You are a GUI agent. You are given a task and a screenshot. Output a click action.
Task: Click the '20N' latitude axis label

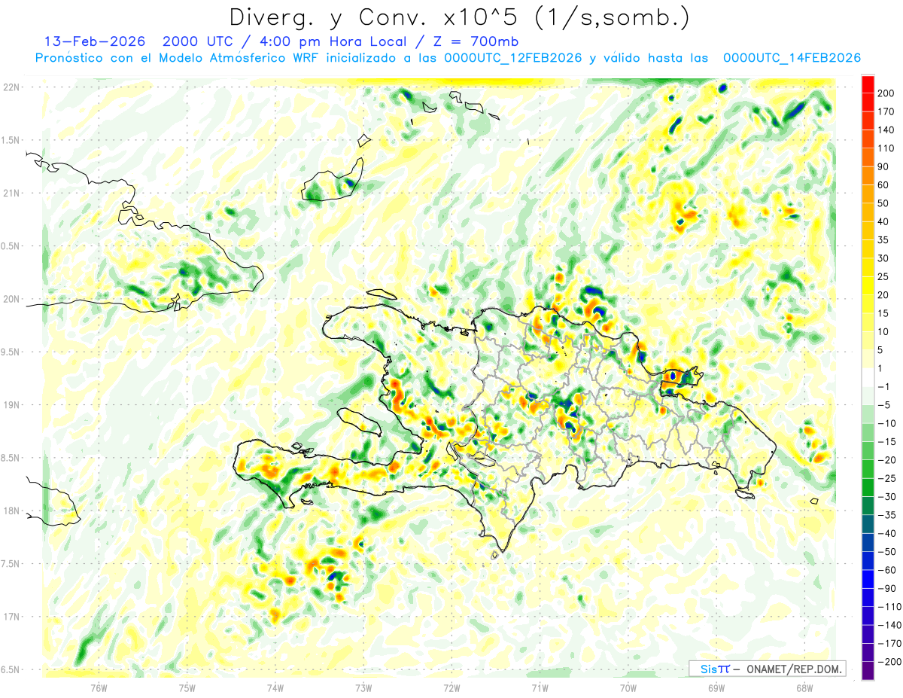point(11,299)
